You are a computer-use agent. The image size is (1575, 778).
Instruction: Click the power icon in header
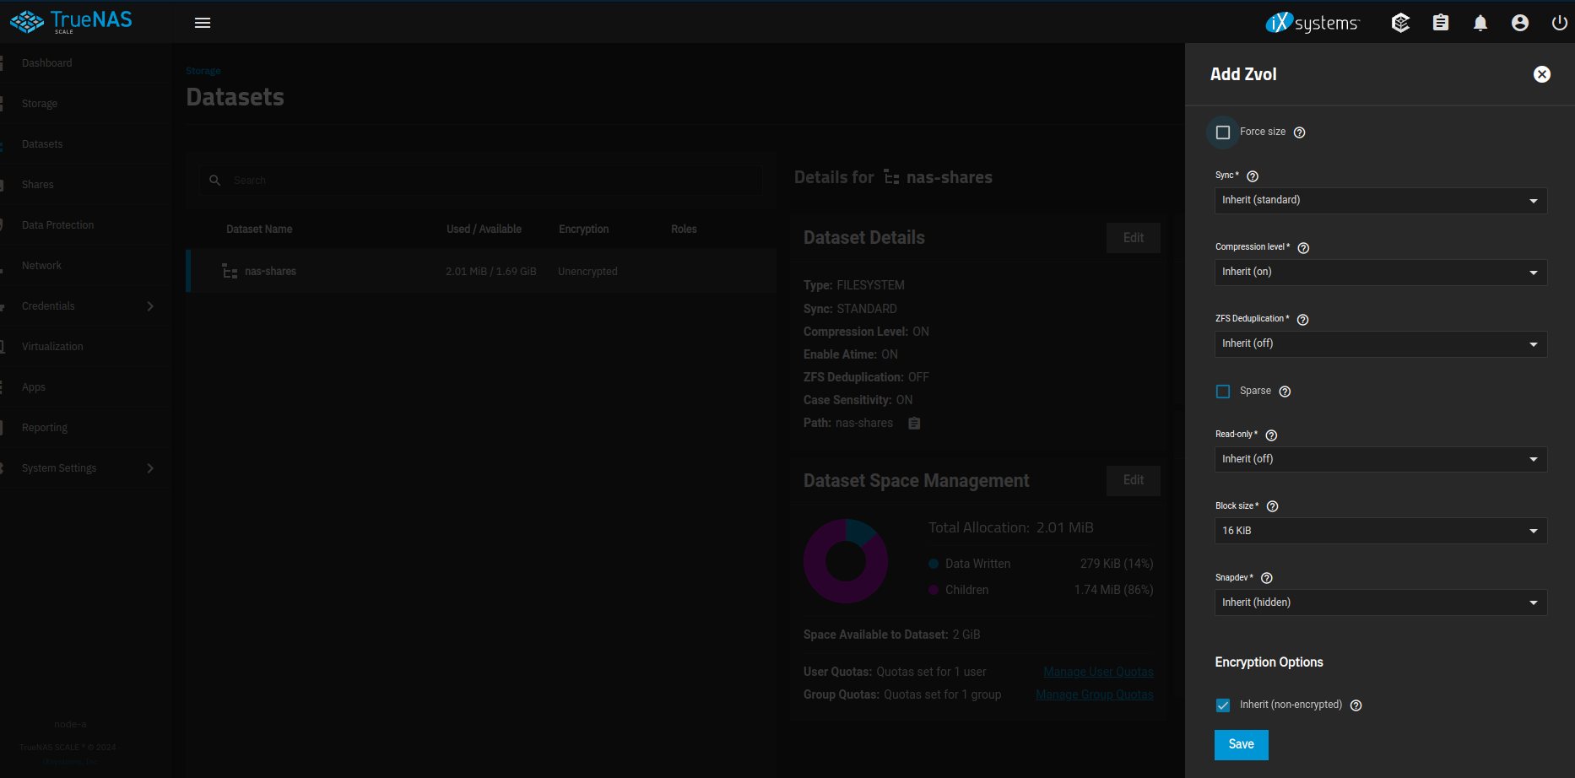click(1559, 23)
